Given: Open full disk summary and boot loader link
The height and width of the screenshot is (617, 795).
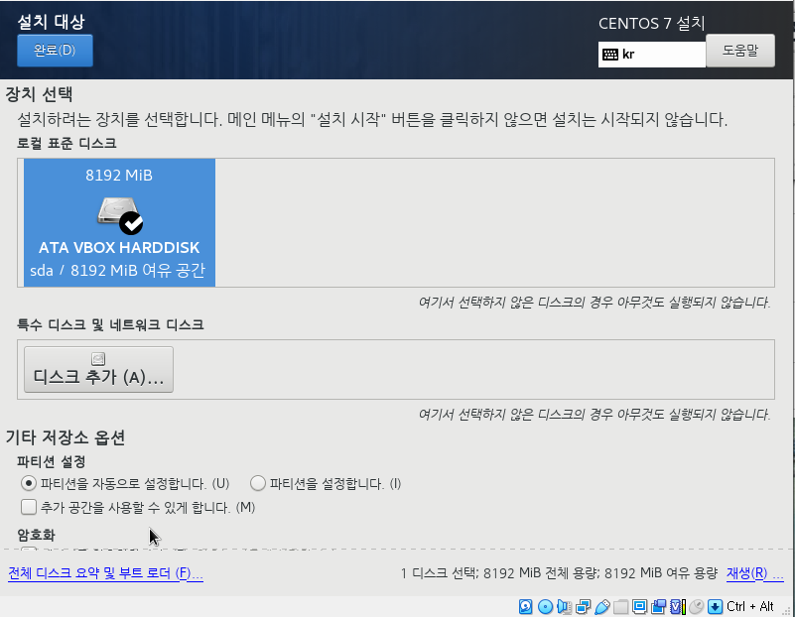Looking at the screenshot, I should (x=105, y=573).
